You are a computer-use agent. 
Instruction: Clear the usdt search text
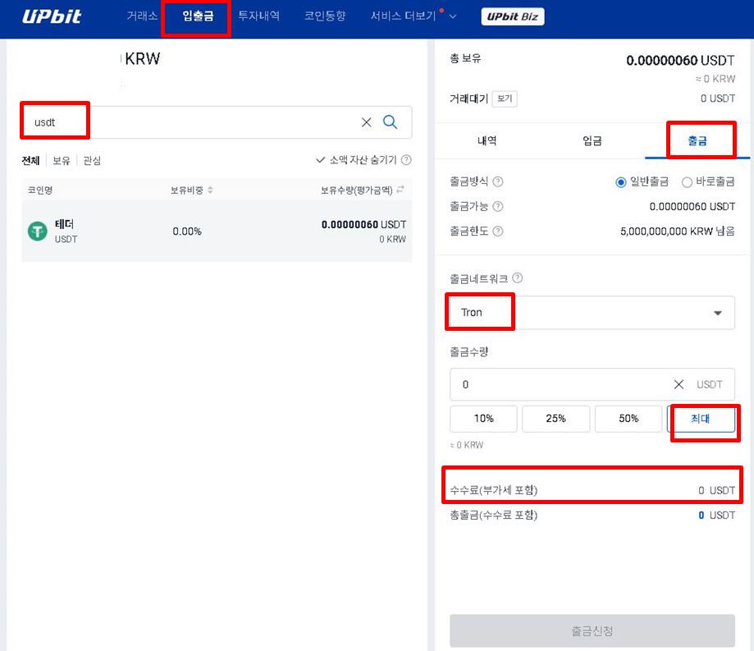coord(366,122)
